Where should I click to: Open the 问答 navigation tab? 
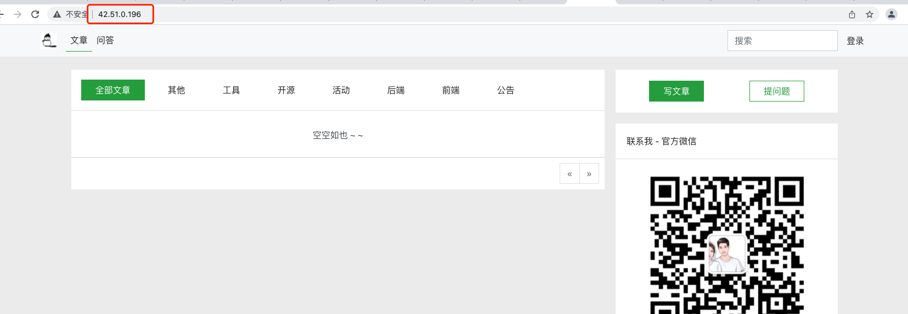[105, 40]
